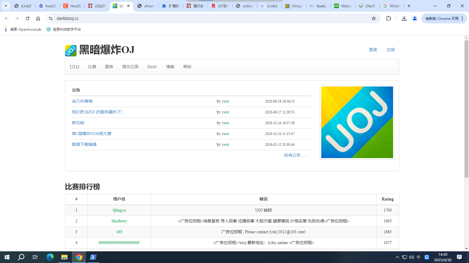The height and width of the screenshot is (263, 469).
Task: Open Chrome three-dot menu
Action: pyautogui.click(x=462, y=18)
